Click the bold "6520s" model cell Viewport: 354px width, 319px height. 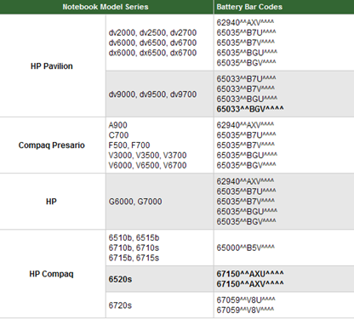pyautogui.click(x=120, y=279)
